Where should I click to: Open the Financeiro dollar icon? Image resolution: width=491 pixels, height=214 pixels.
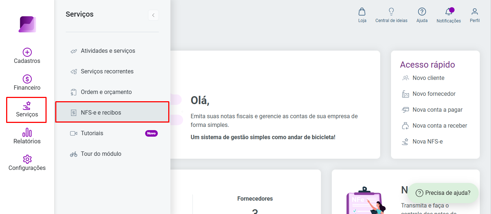pyautogui.click(x=27, y=79)
